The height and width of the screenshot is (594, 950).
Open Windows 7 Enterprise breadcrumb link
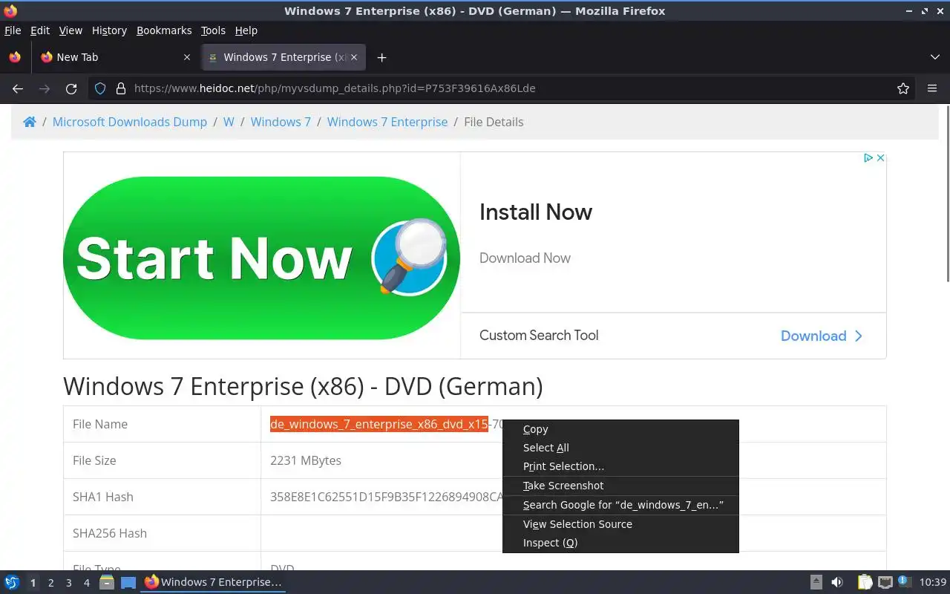tap(387, 122)
